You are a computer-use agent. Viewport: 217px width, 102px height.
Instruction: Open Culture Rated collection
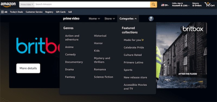click(133, 55)
